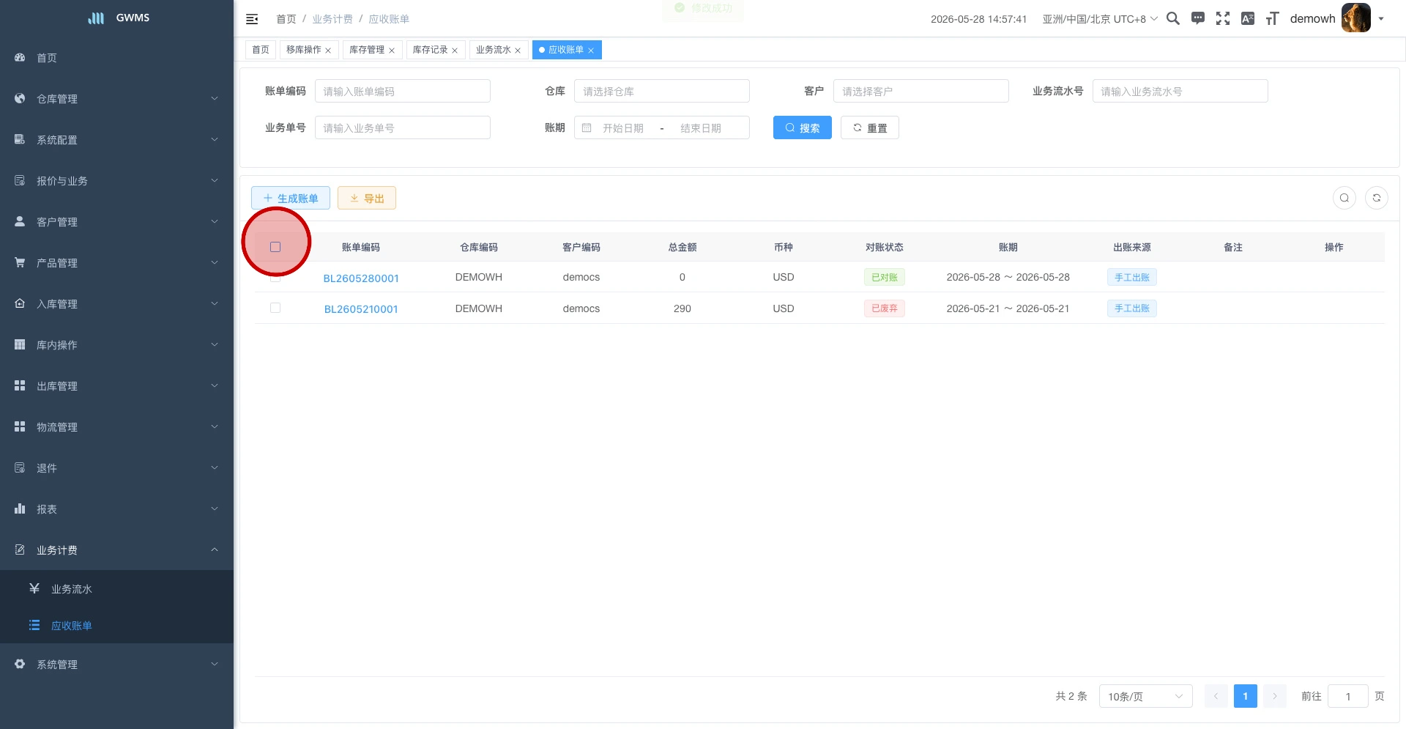Open the language switch icon

(x=1248, y=18)
